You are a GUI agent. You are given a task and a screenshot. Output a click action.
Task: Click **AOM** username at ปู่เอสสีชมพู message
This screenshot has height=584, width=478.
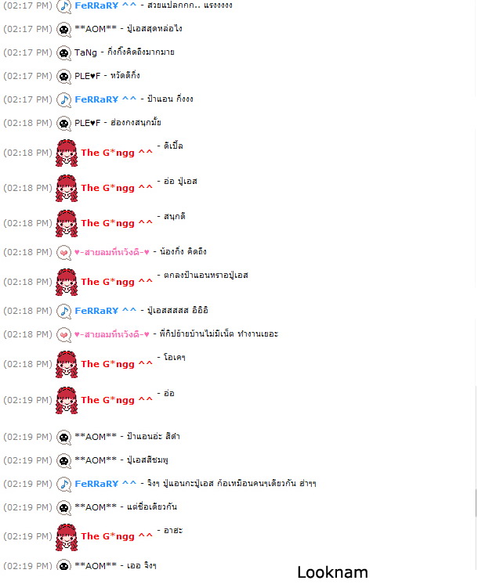click(96, 460)
